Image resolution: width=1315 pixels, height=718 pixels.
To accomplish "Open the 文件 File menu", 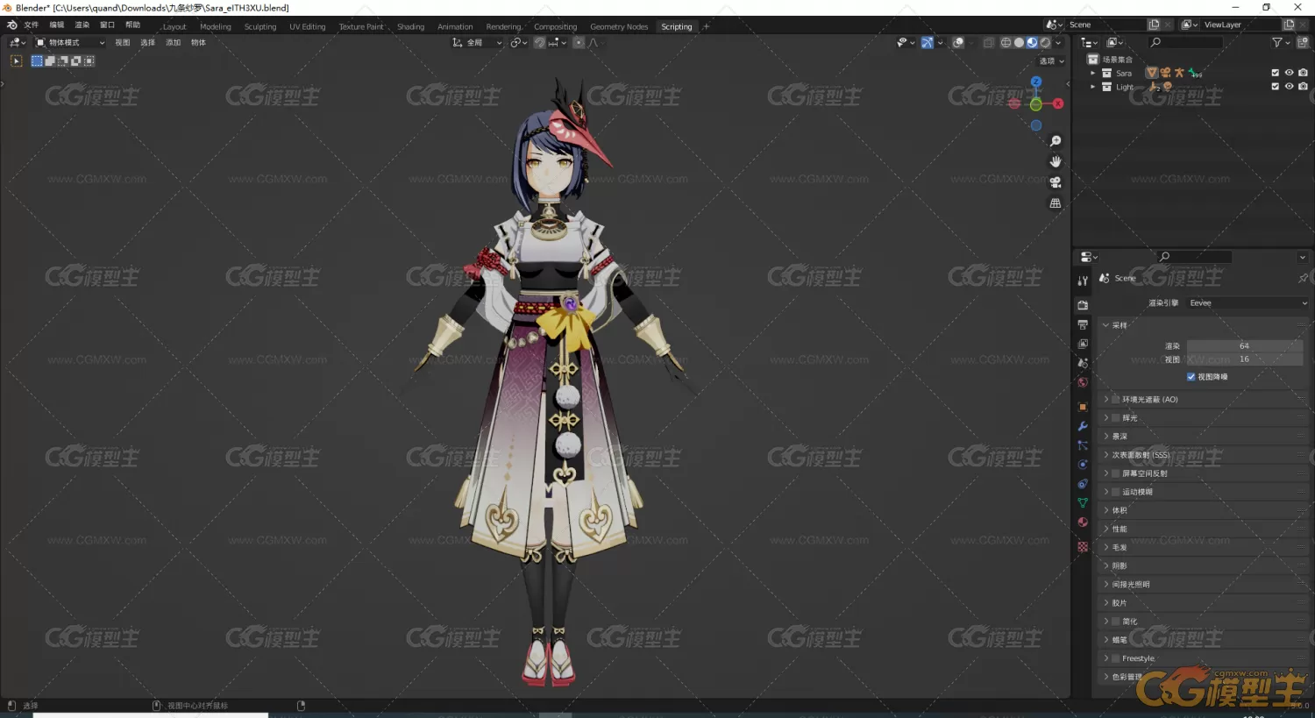I will 32,25.
